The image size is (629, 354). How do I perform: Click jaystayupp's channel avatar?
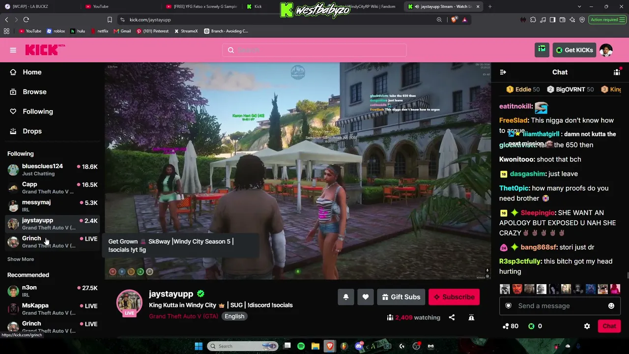[129, 302]
